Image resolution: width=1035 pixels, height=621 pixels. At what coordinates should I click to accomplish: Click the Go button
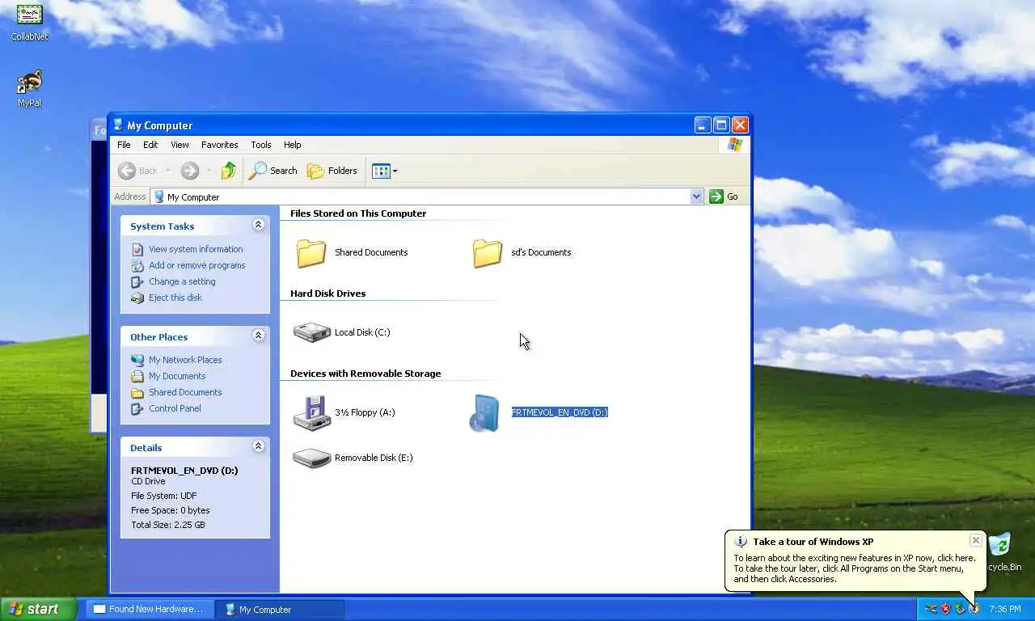pos(724,196)
